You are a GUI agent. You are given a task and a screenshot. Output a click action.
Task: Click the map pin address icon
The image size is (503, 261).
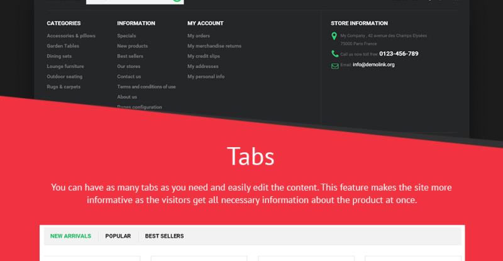point(334,36)
